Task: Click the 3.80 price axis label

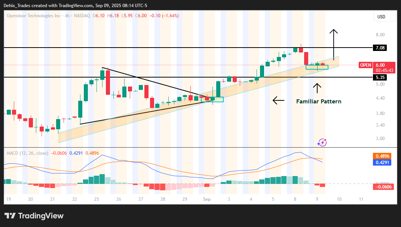Action: (380, 113)
